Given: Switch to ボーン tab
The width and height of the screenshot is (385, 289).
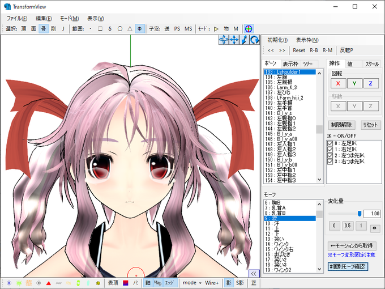Looking at the screenshot, I should coord(270,63).
